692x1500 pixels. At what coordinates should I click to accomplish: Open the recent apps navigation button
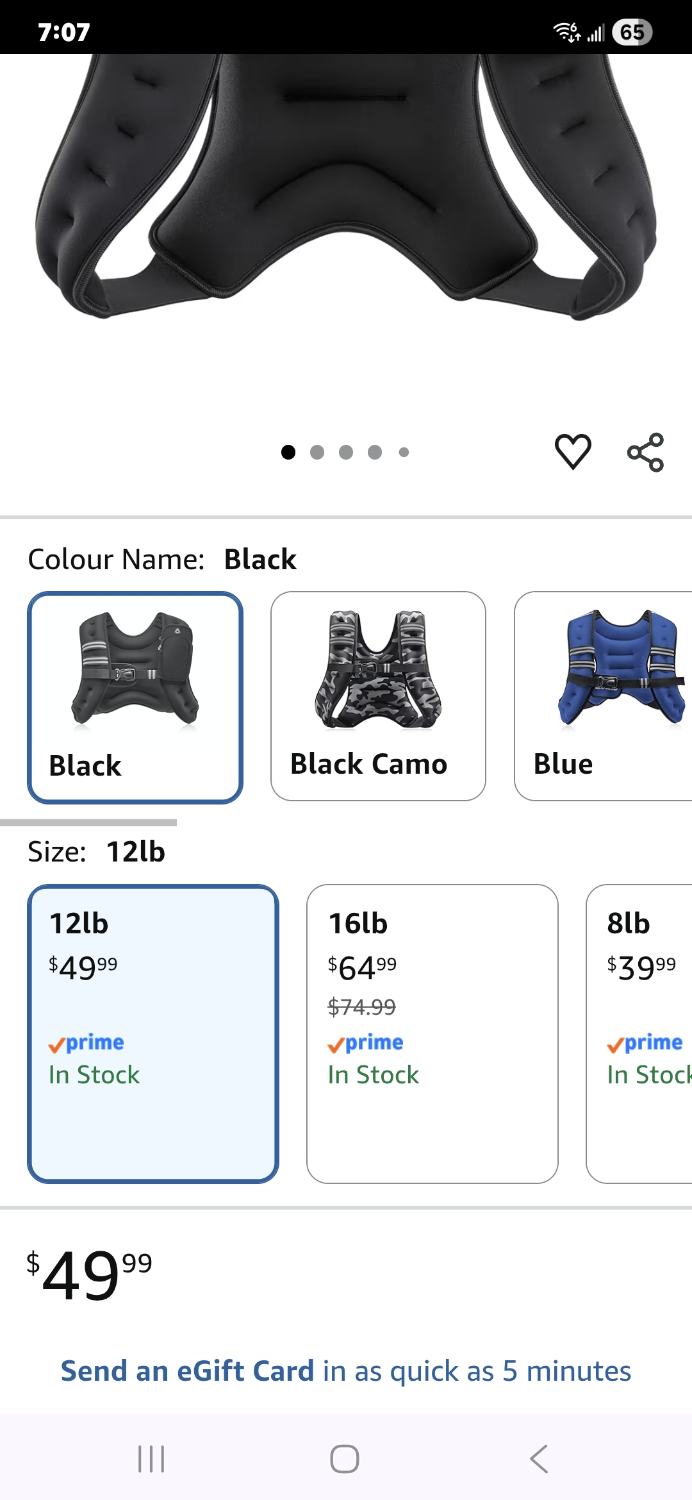coord(151,1459)
